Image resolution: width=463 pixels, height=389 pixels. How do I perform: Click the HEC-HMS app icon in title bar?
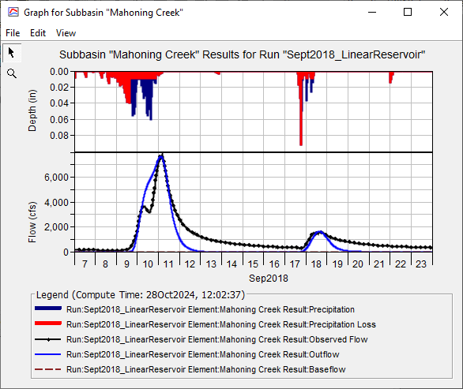coord(13,13)
